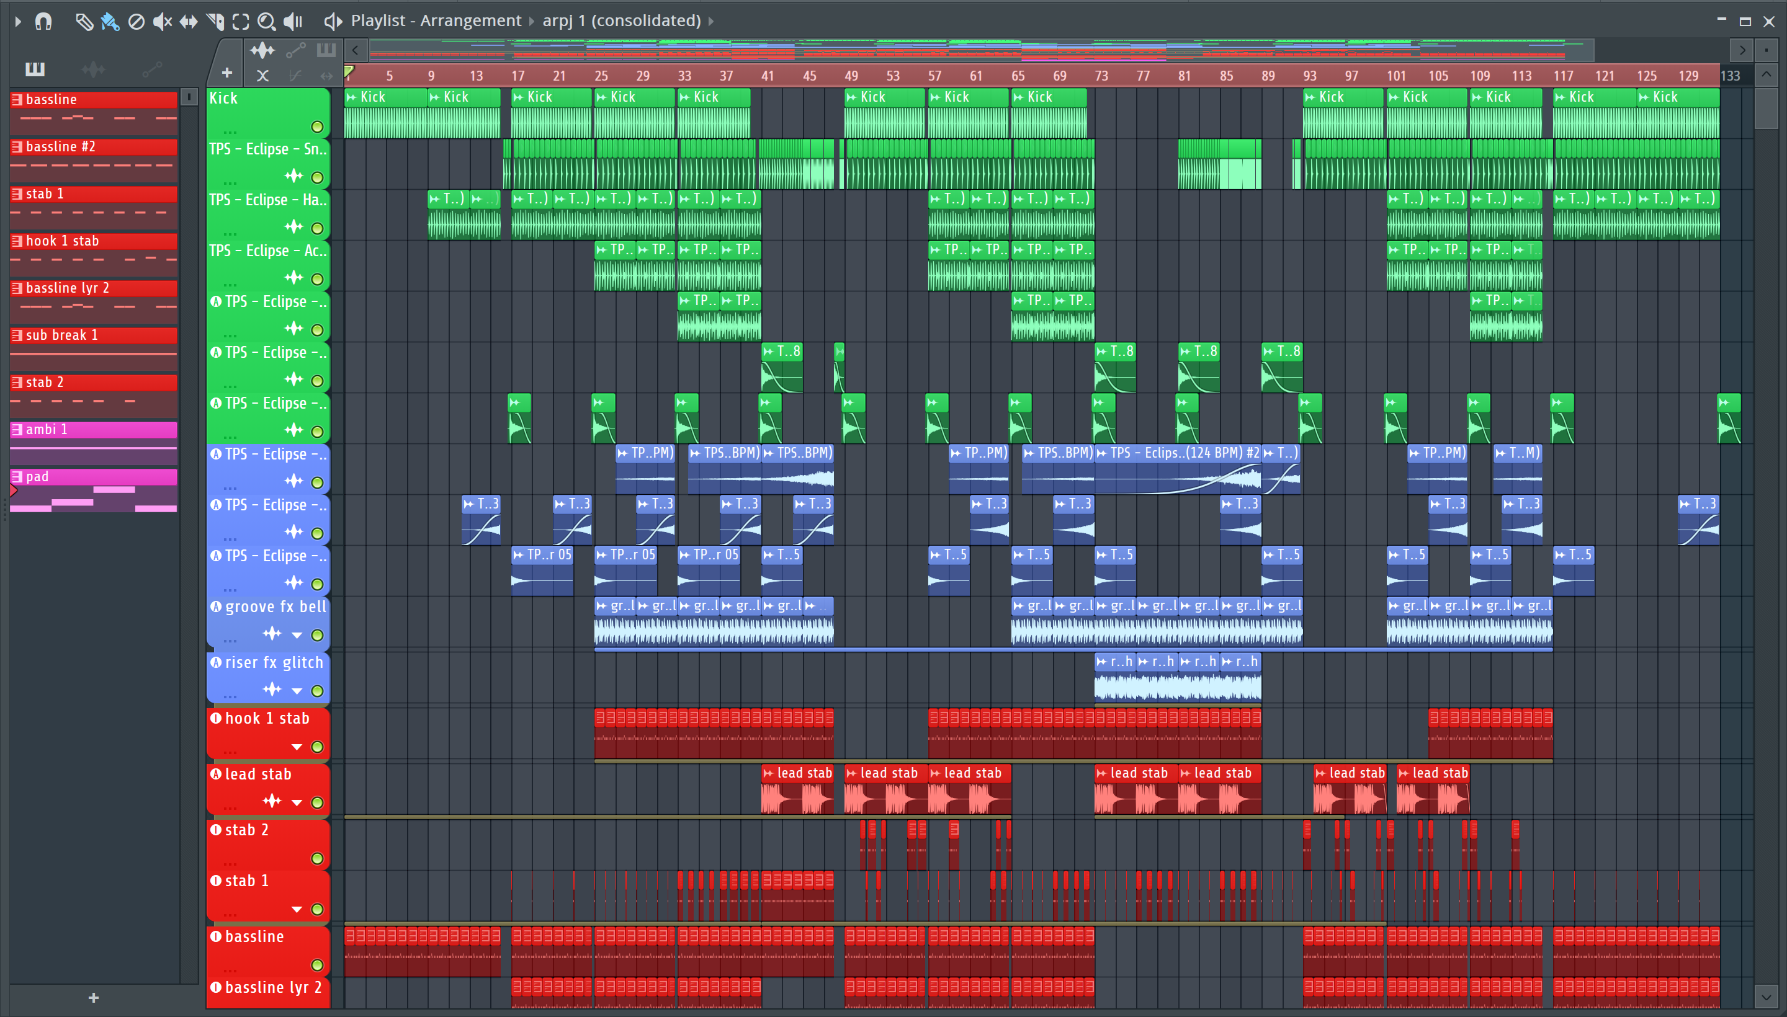Click vertical scrollbar up arrow
1787x1017 pixels.
(x=1766, y=75)
